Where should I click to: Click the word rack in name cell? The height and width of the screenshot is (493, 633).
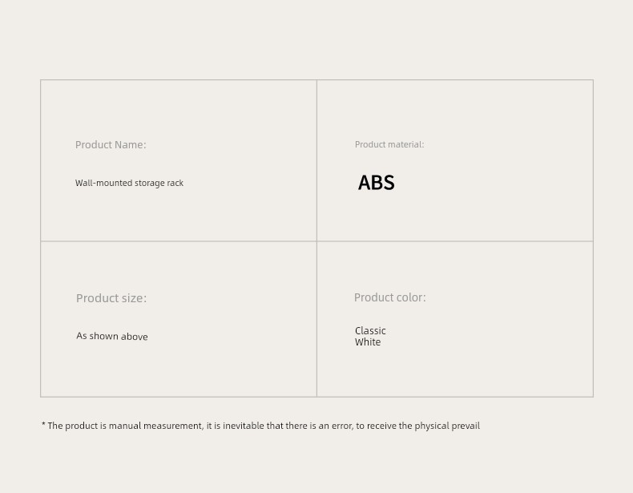coord(175,183)
